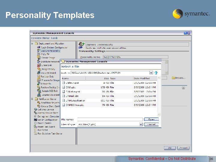Select the Apply System Configuration task icon
Image resolution: width=216 pixels, height=162 pixels.
39,47
